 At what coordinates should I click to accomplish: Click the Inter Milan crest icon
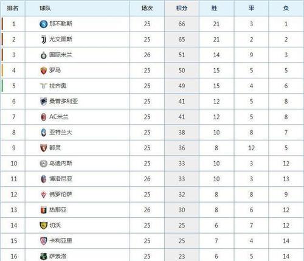pos(43,55)
